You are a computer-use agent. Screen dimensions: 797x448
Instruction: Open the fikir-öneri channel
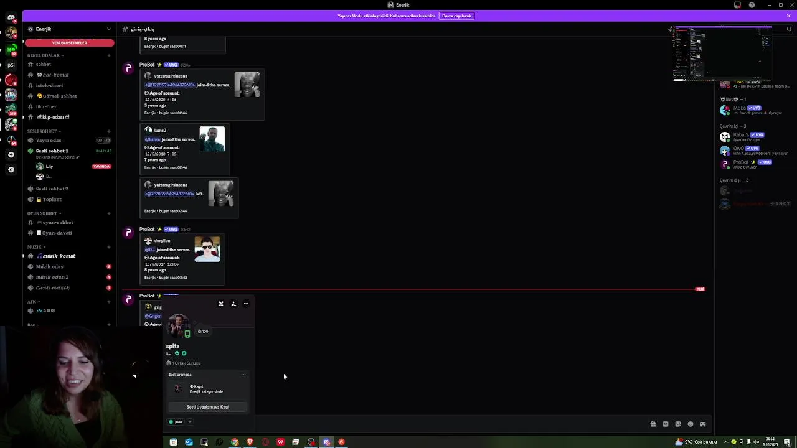point(69,106)
